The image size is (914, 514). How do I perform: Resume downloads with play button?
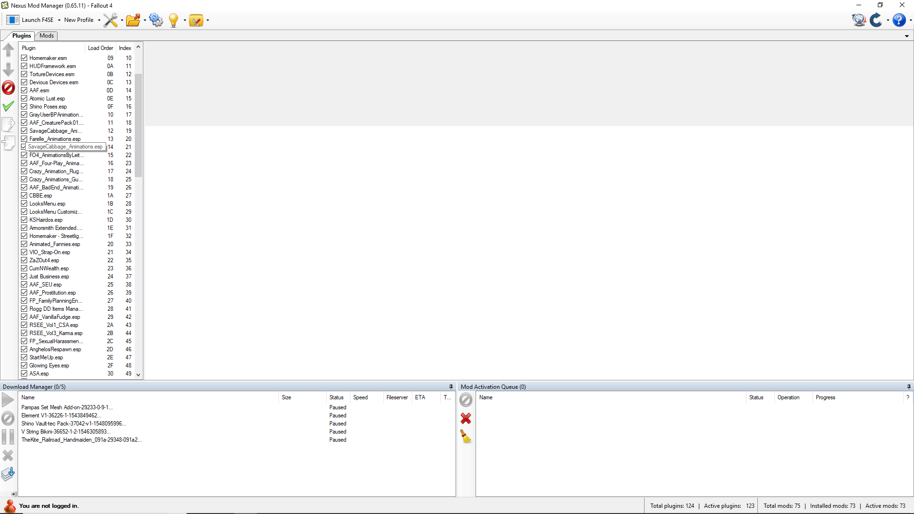click(x=8, y=400)
